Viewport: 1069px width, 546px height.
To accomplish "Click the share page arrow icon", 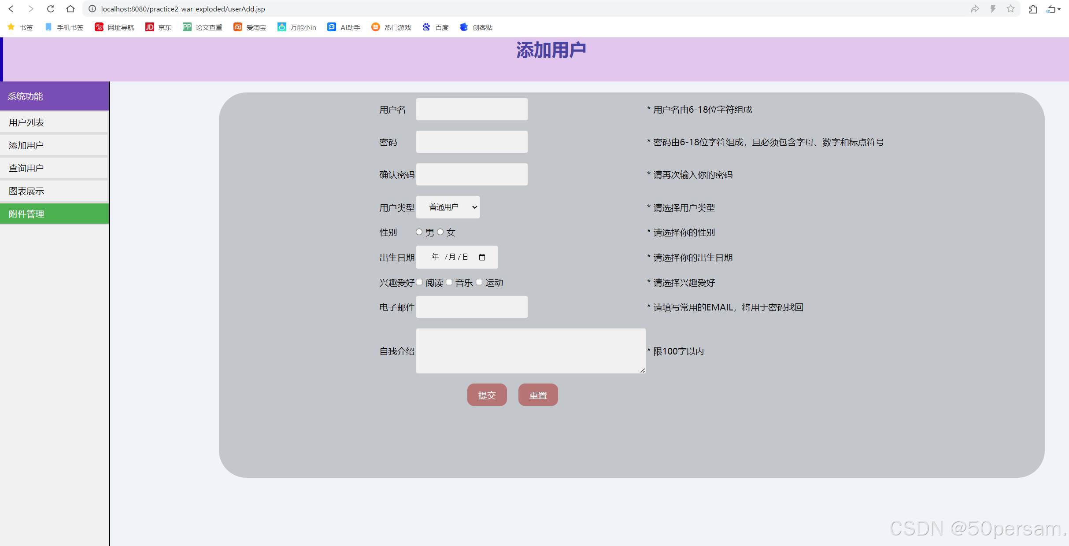I will 975,9.
